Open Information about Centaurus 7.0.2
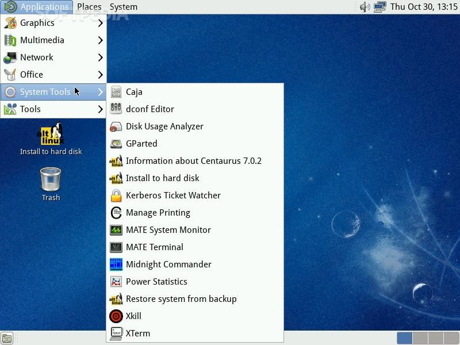Viewport: 460px width, 345px height. (195, 161)
